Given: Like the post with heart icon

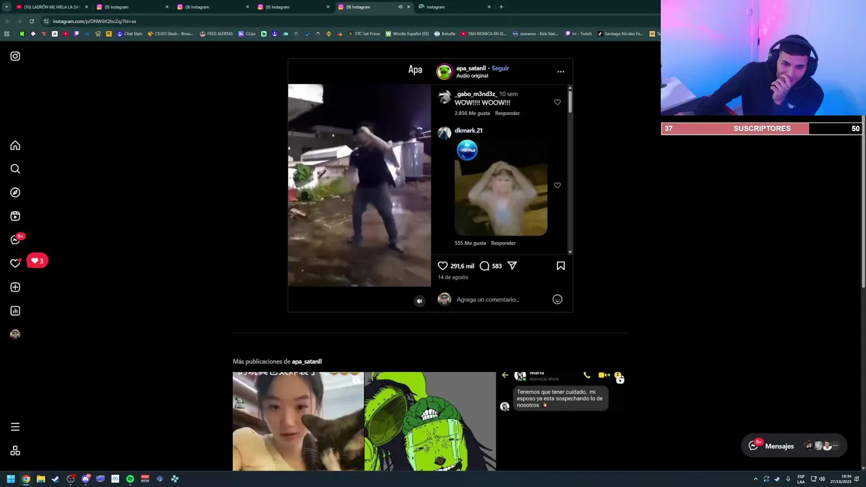Looking at the screenshot, I should pyautogui.click(x=442, y=266).
